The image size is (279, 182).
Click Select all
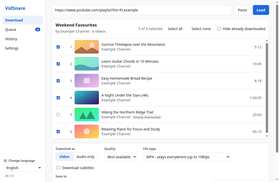point(175,29)
